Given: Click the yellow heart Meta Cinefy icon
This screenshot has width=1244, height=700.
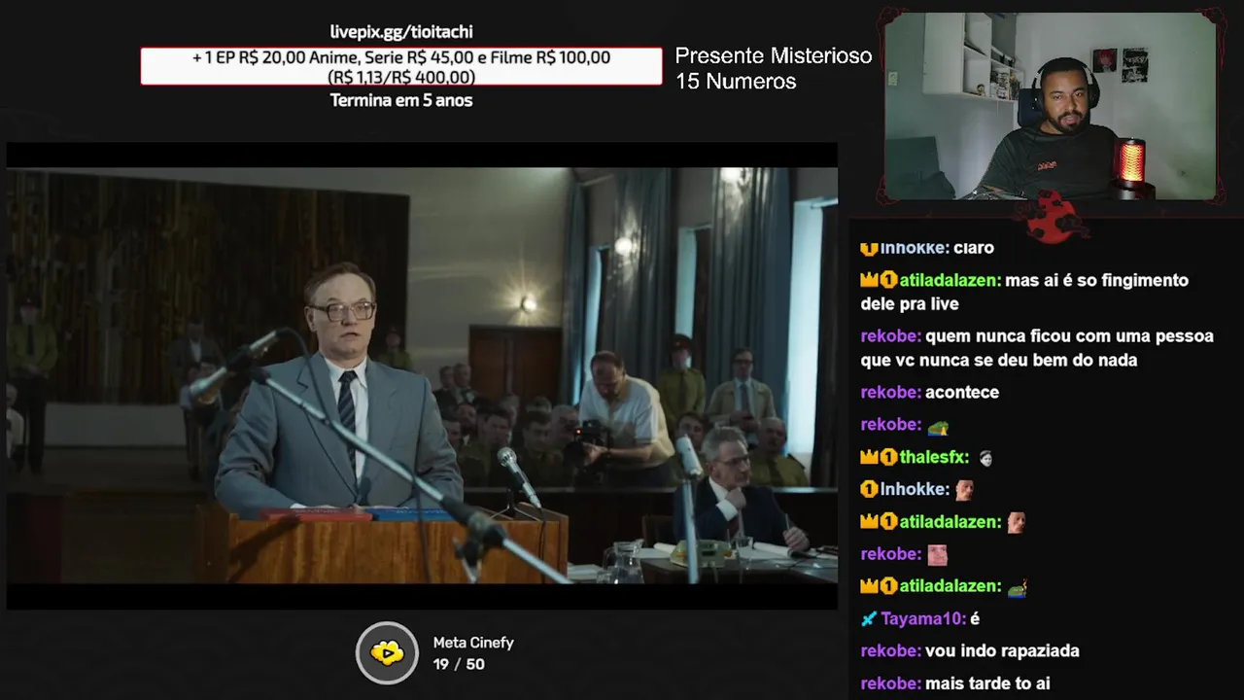Looking at the screenshot, I should [x=387, y=653].
